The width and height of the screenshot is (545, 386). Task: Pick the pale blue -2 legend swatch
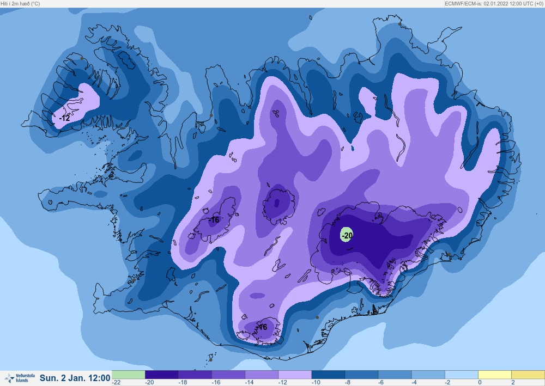coord(462,375)
